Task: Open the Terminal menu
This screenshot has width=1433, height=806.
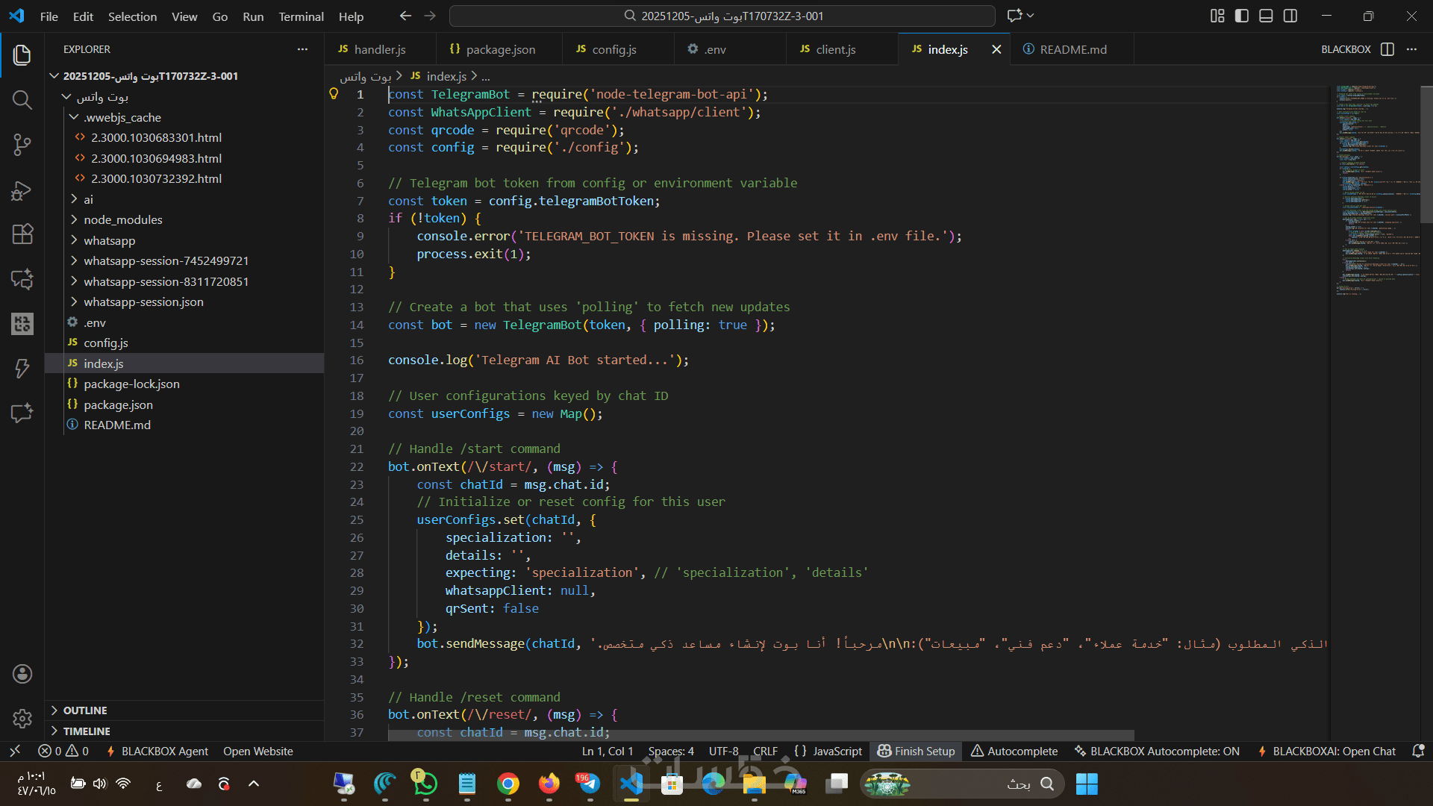Action: (x=301, y=16)
